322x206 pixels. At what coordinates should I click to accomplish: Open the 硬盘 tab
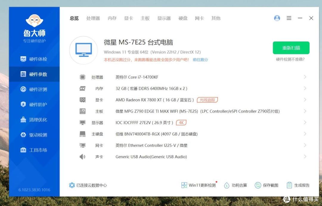183,18
